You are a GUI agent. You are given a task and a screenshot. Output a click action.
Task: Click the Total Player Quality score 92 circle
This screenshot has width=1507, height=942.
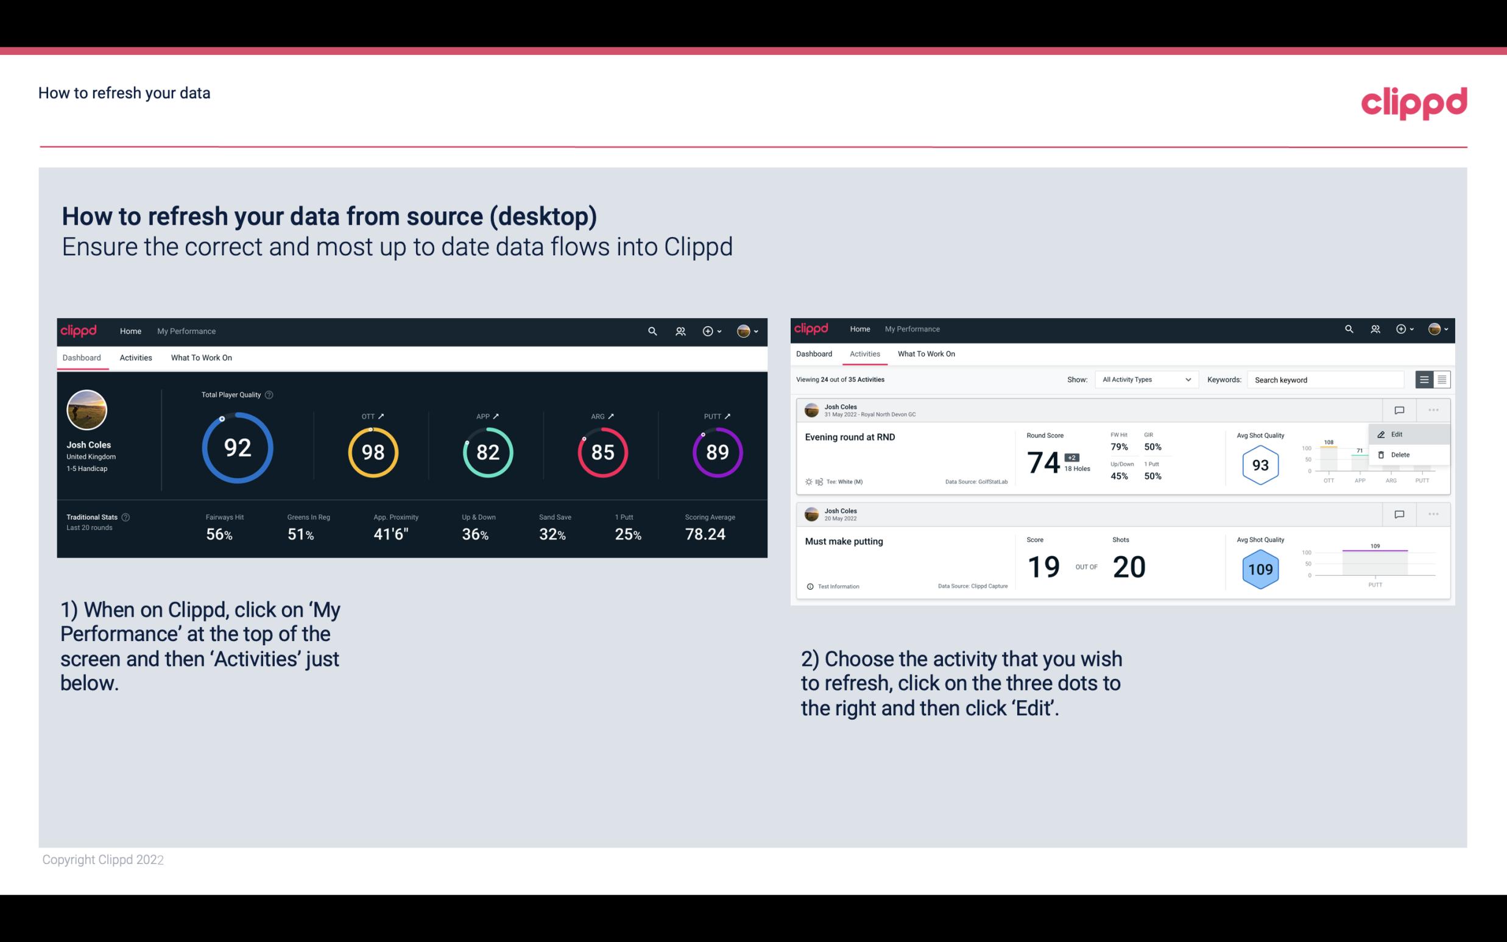236,448
